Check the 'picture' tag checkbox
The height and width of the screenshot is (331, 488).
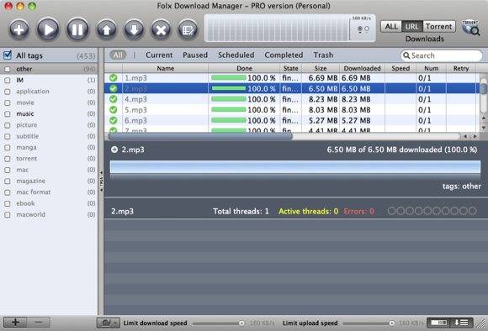8,125
